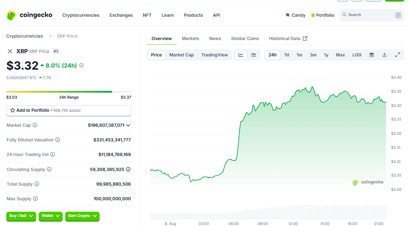
Task: Set chart range to 7d
Action: pos(286,55)
